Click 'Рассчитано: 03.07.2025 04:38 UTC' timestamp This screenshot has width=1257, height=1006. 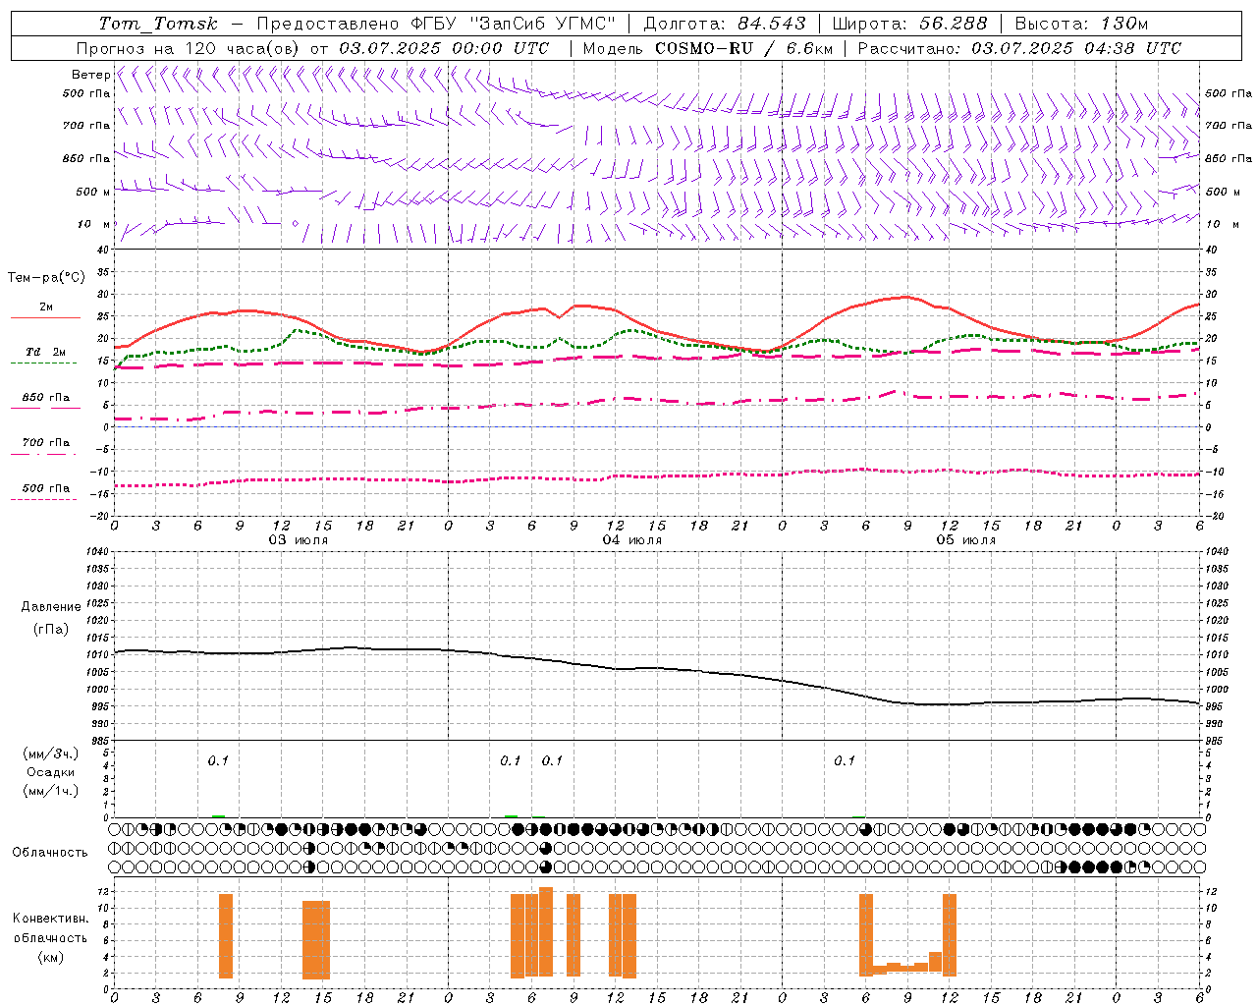pos(1019,48)
